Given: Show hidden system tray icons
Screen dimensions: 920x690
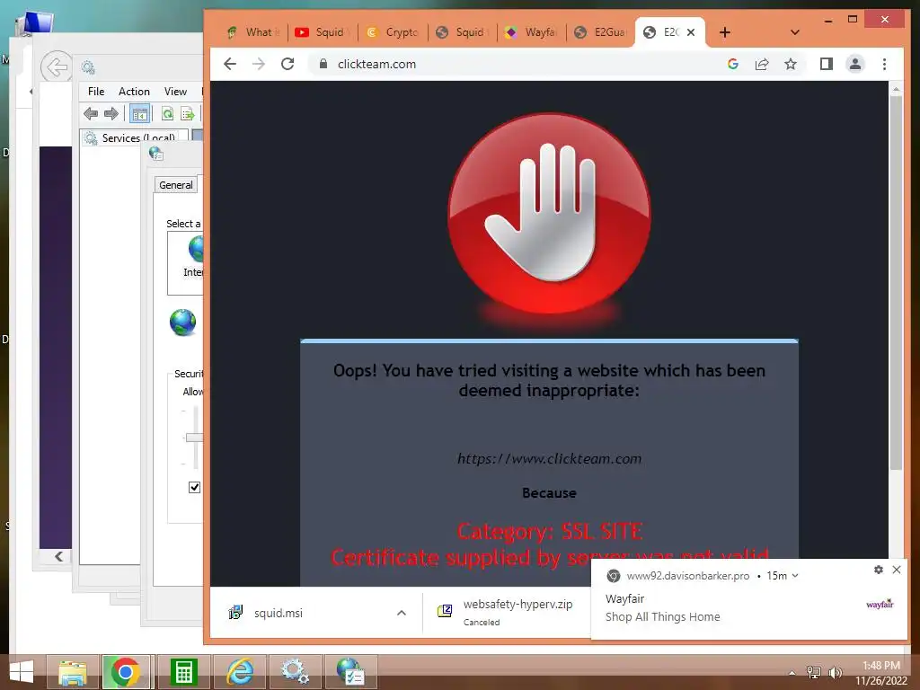Looking at the screenshot, I should (x=792, y=673).
